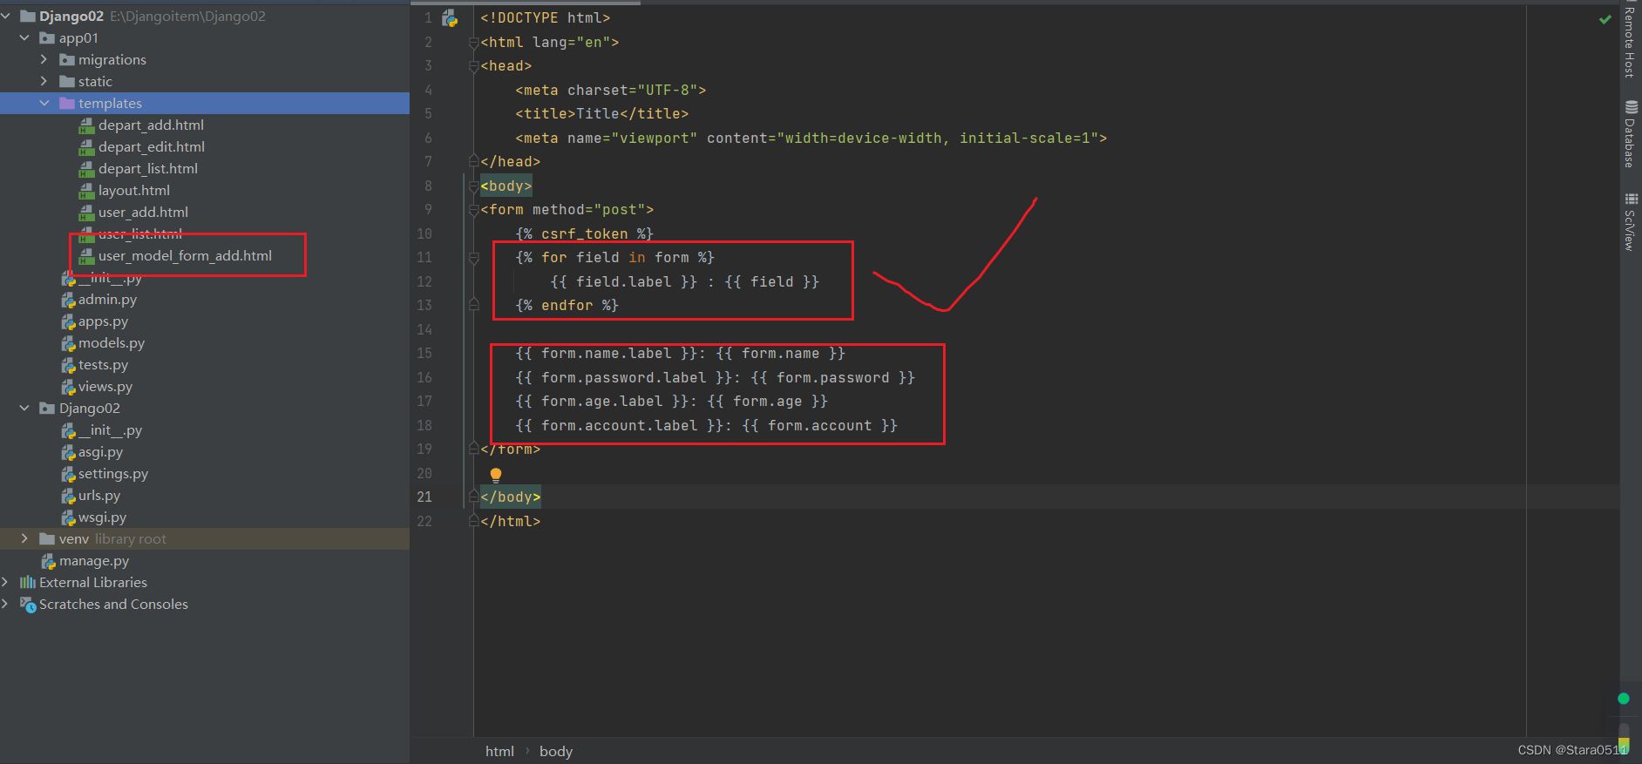Click the yellow lightbulb intention icon
The image size is (1642, 764).
tap(495, 475)
